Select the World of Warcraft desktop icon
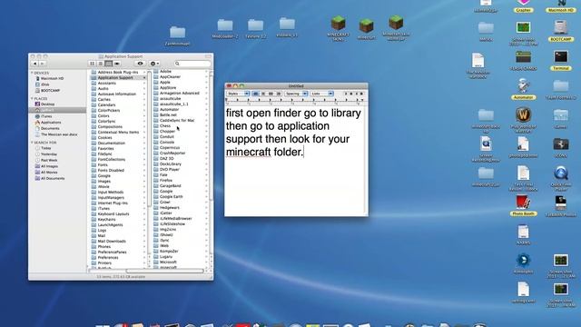The image size is (581, 327). [523, 119]
